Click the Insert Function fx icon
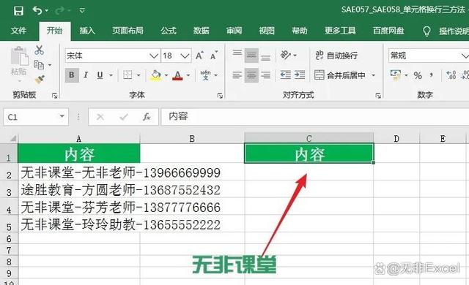Image resolution: width=469 pixels, height=285 pixels. (x=147, y=117)
